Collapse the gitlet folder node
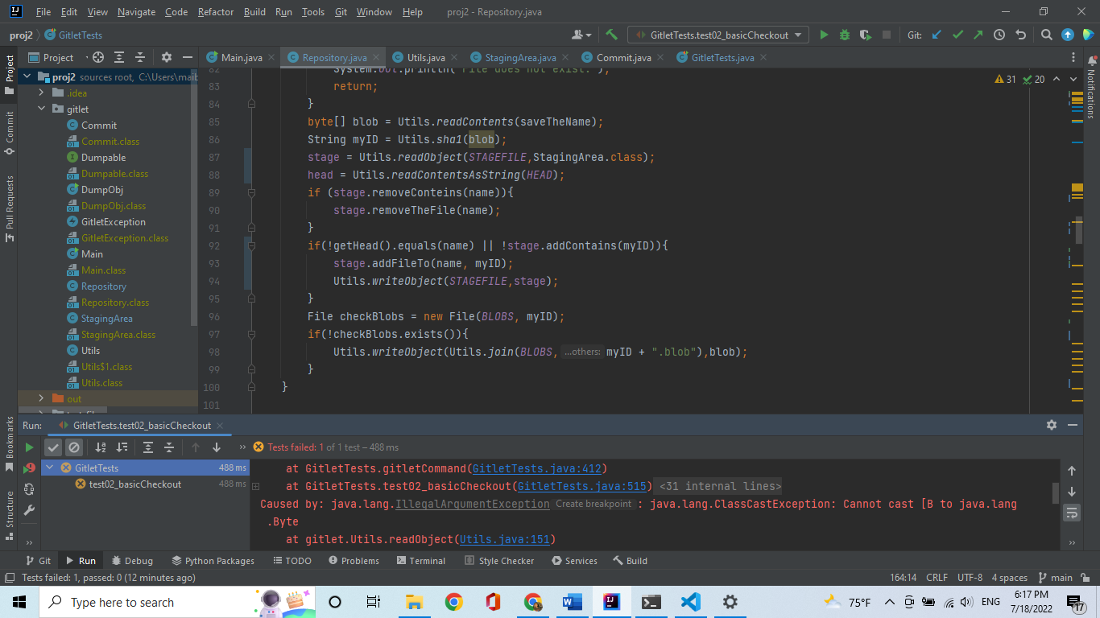The image size is (1100, 618). coord(42,109)
